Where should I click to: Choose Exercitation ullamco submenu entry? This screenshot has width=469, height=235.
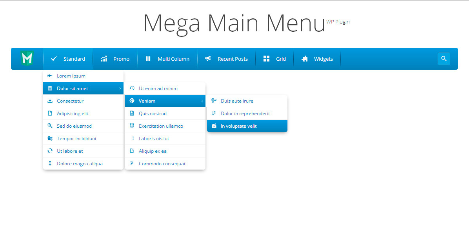pyautogui.click(x=165, y=126)
